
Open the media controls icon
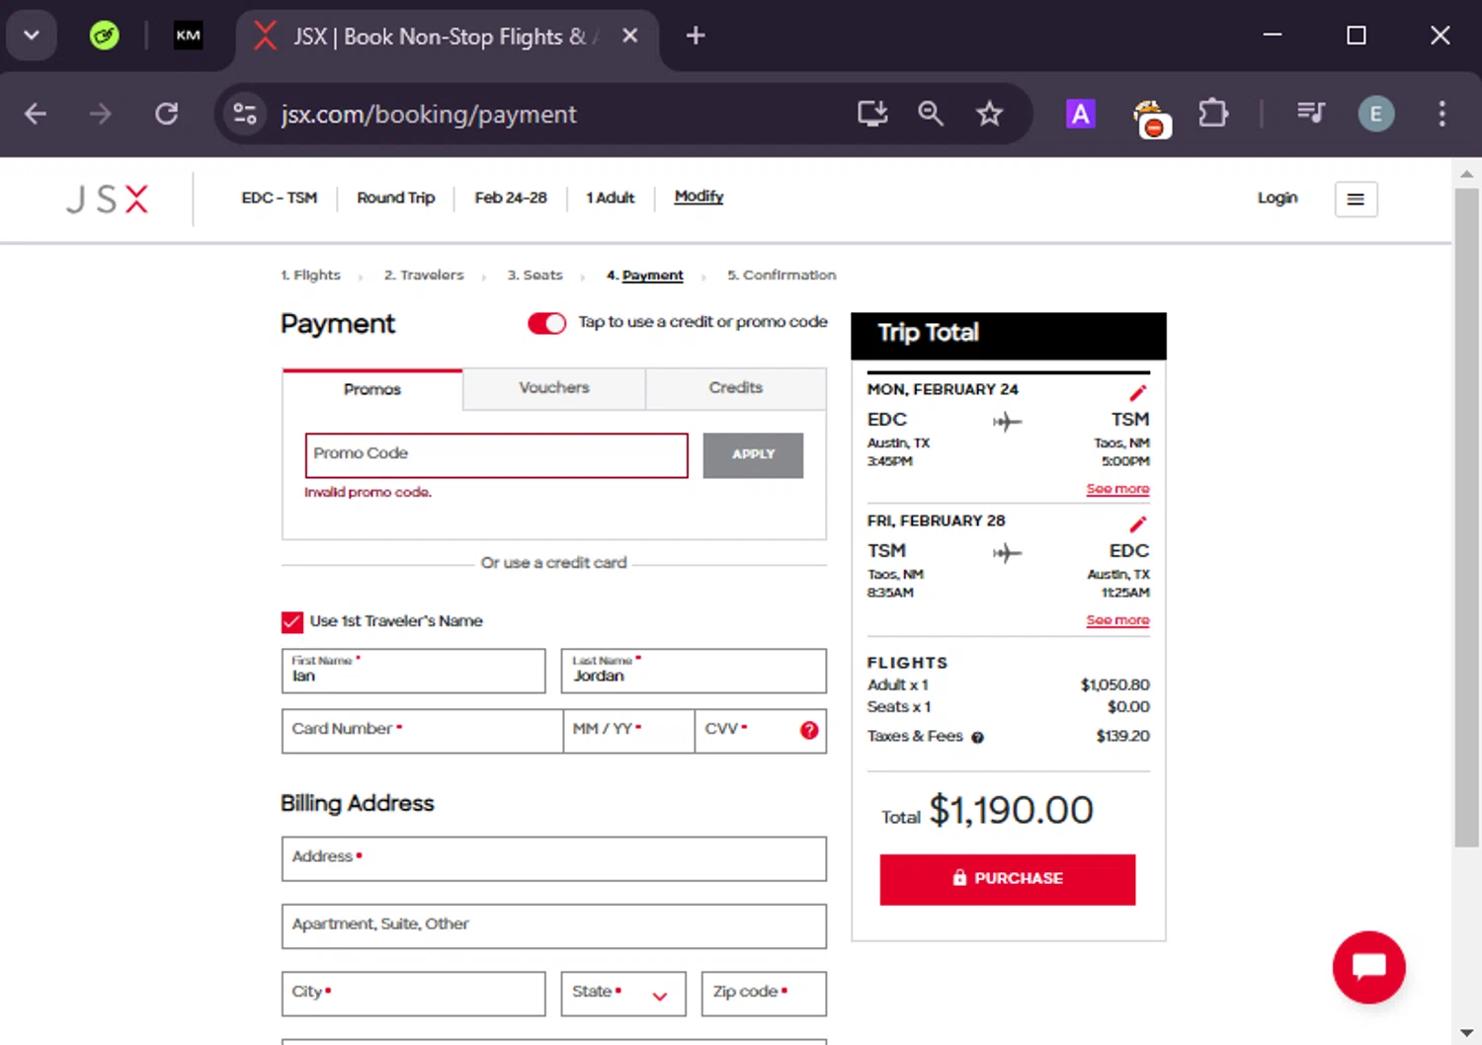(1311, 114)
